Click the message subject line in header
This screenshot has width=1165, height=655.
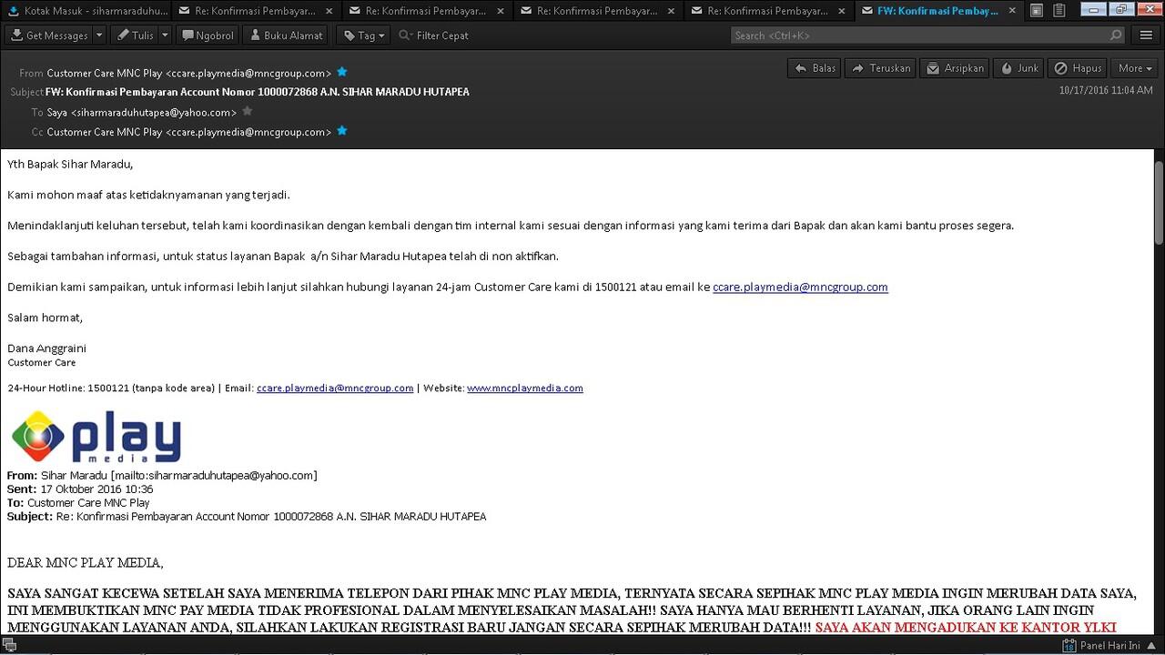(258, 92)
